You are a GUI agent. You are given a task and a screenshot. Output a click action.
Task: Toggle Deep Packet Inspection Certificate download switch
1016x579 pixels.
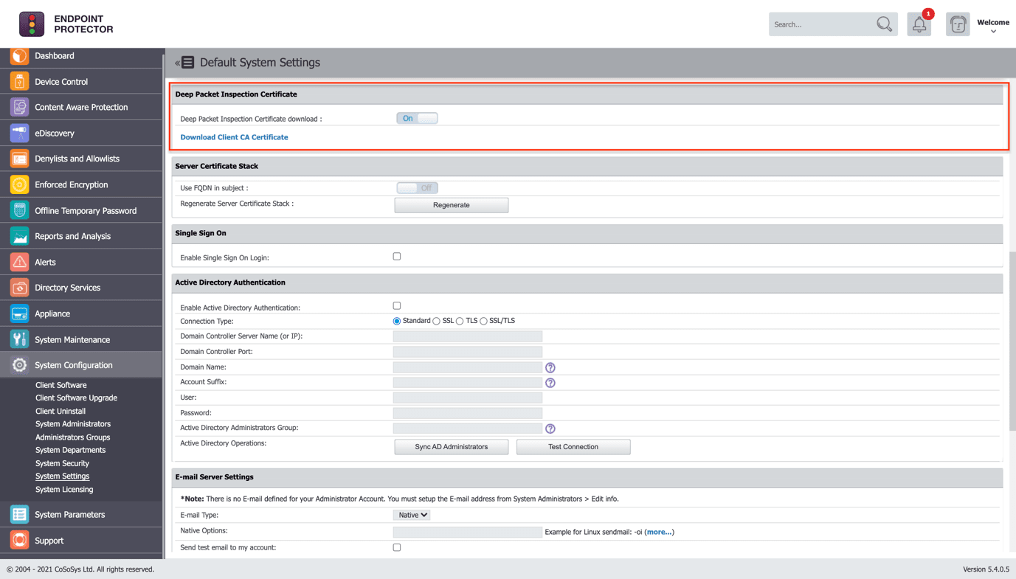[417, 118]
